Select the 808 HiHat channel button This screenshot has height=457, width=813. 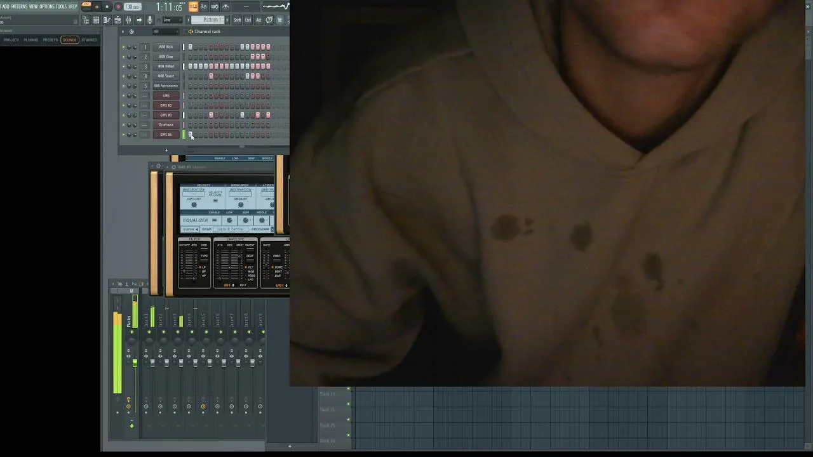click(166, 66)
